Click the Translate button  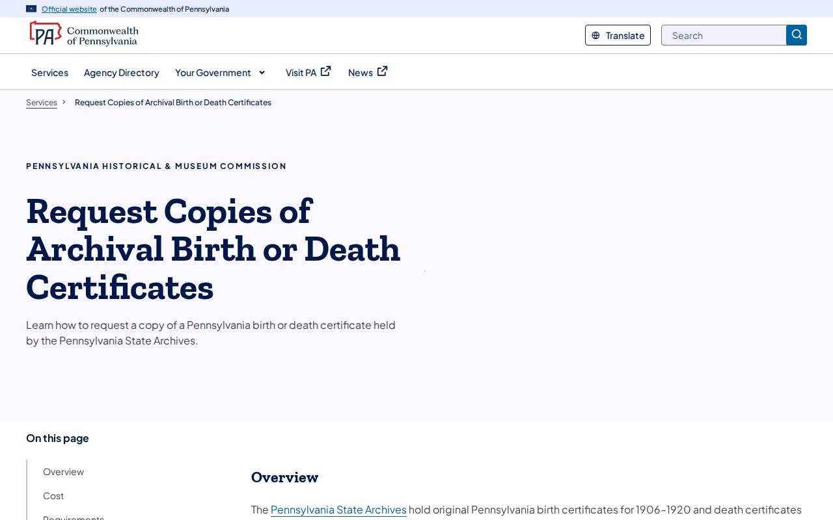click(x=618, y=35)
